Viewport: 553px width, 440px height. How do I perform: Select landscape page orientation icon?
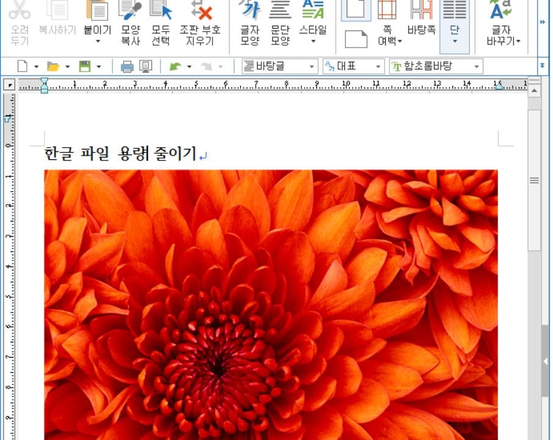[356, 39]
